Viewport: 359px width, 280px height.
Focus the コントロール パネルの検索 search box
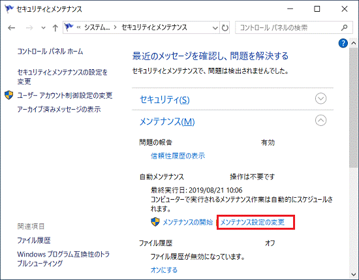294,27
